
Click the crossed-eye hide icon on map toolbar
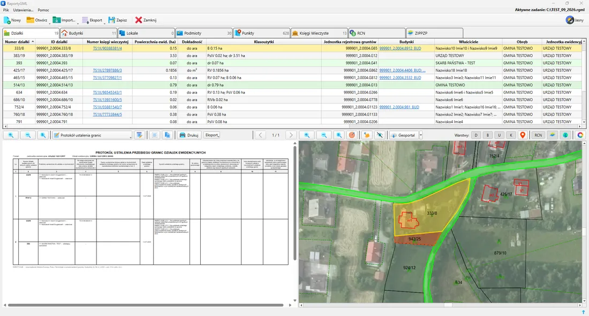380,135
